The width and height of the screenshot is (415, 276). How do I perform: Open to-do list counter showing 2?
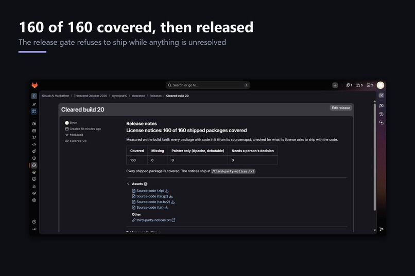pyautogui.click(x=370, y=85)
